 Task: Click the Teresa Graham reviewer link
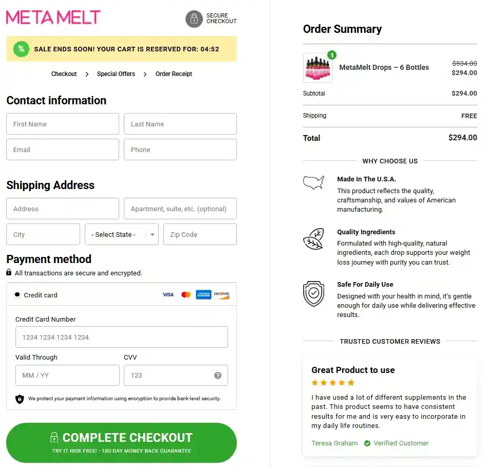pyautogui.click(x=334, y=443)
